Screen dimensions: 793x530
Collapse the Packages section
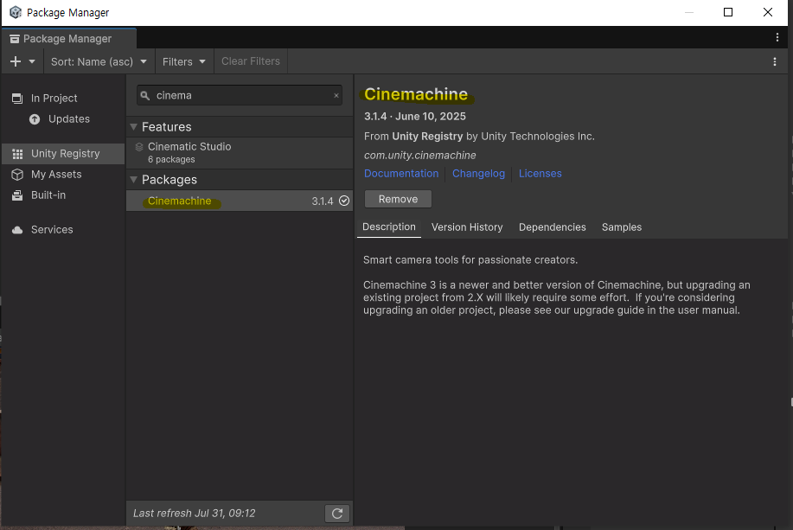pyautogui.click(x=134, y=180)
